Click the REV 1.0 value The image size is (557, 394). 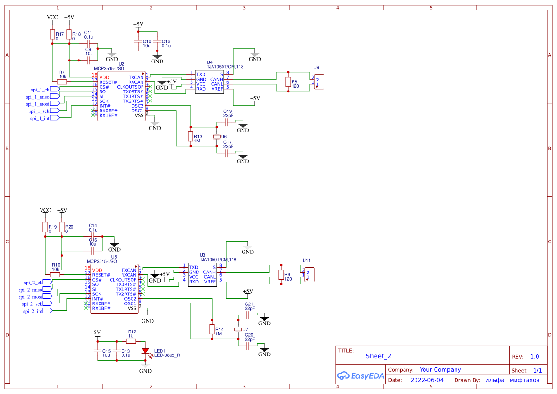click(534, 356)
